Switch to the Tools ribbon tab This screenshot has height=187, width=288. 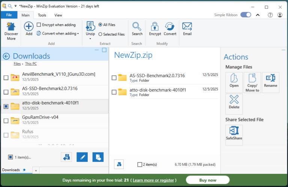pyautogui.click(x=42, y=15)
